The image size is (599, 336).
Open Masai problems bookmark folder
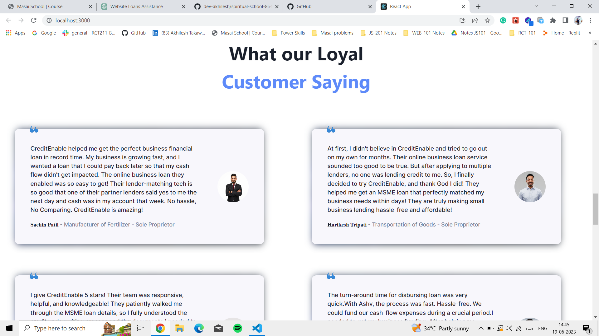(333, 33)
